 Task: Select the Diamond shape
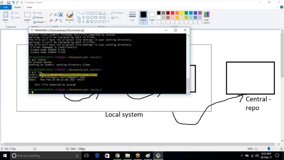coord(83,18)
